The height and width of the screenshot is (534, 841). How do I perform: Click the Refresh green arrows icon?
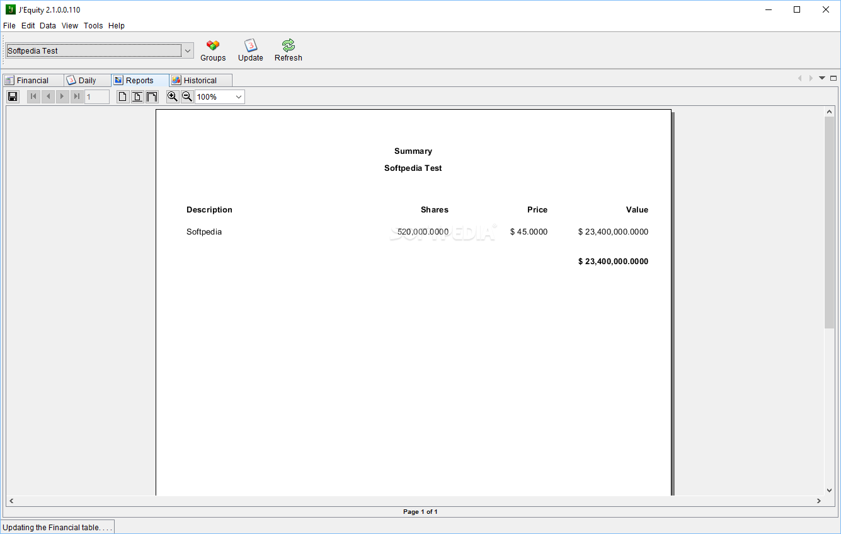(289, 45)
